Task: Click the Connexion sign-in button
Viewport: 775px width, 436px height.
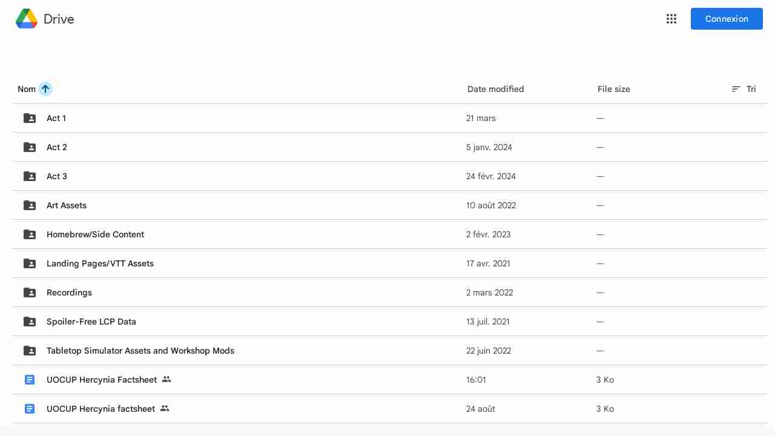Action: (727, 19)
